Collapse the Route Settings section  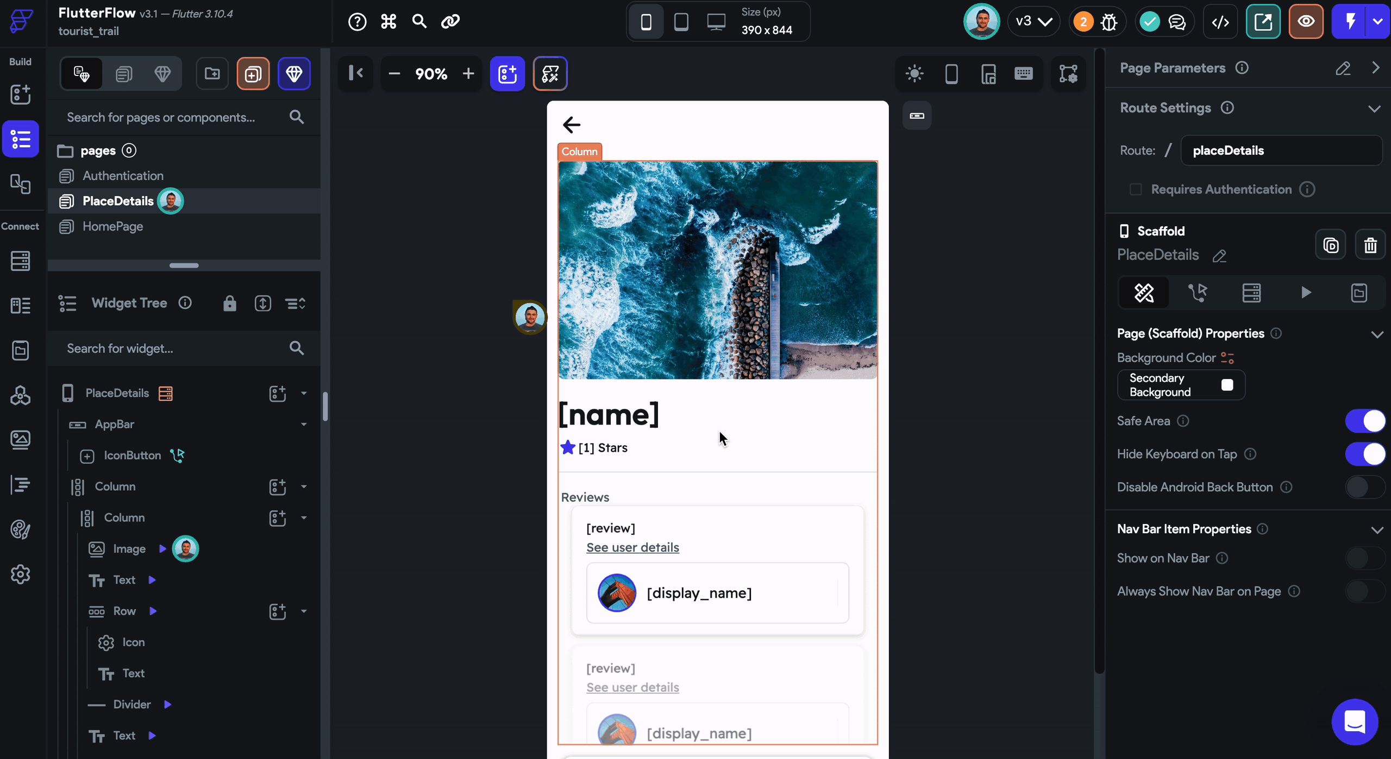[x=1375, y=109]
